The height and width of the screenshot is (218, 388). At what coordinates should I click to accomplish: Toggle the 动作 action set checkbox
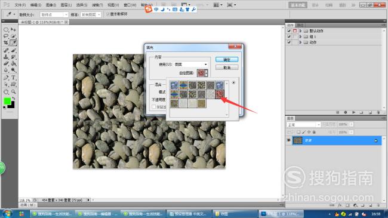[x=289, y=42]
